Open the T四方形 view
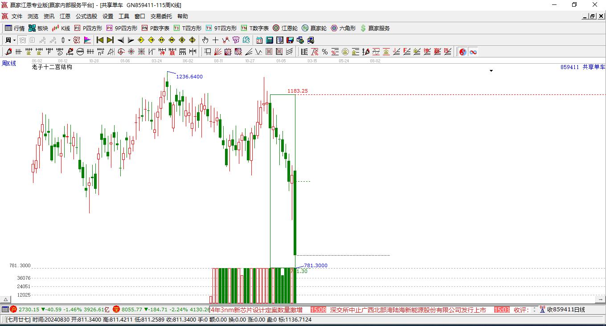 pos(187,28)
